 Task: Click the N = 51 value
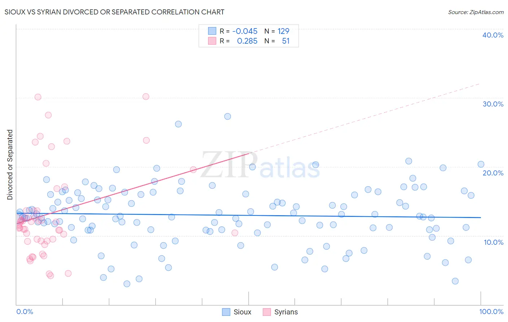(x=277, y=41)
